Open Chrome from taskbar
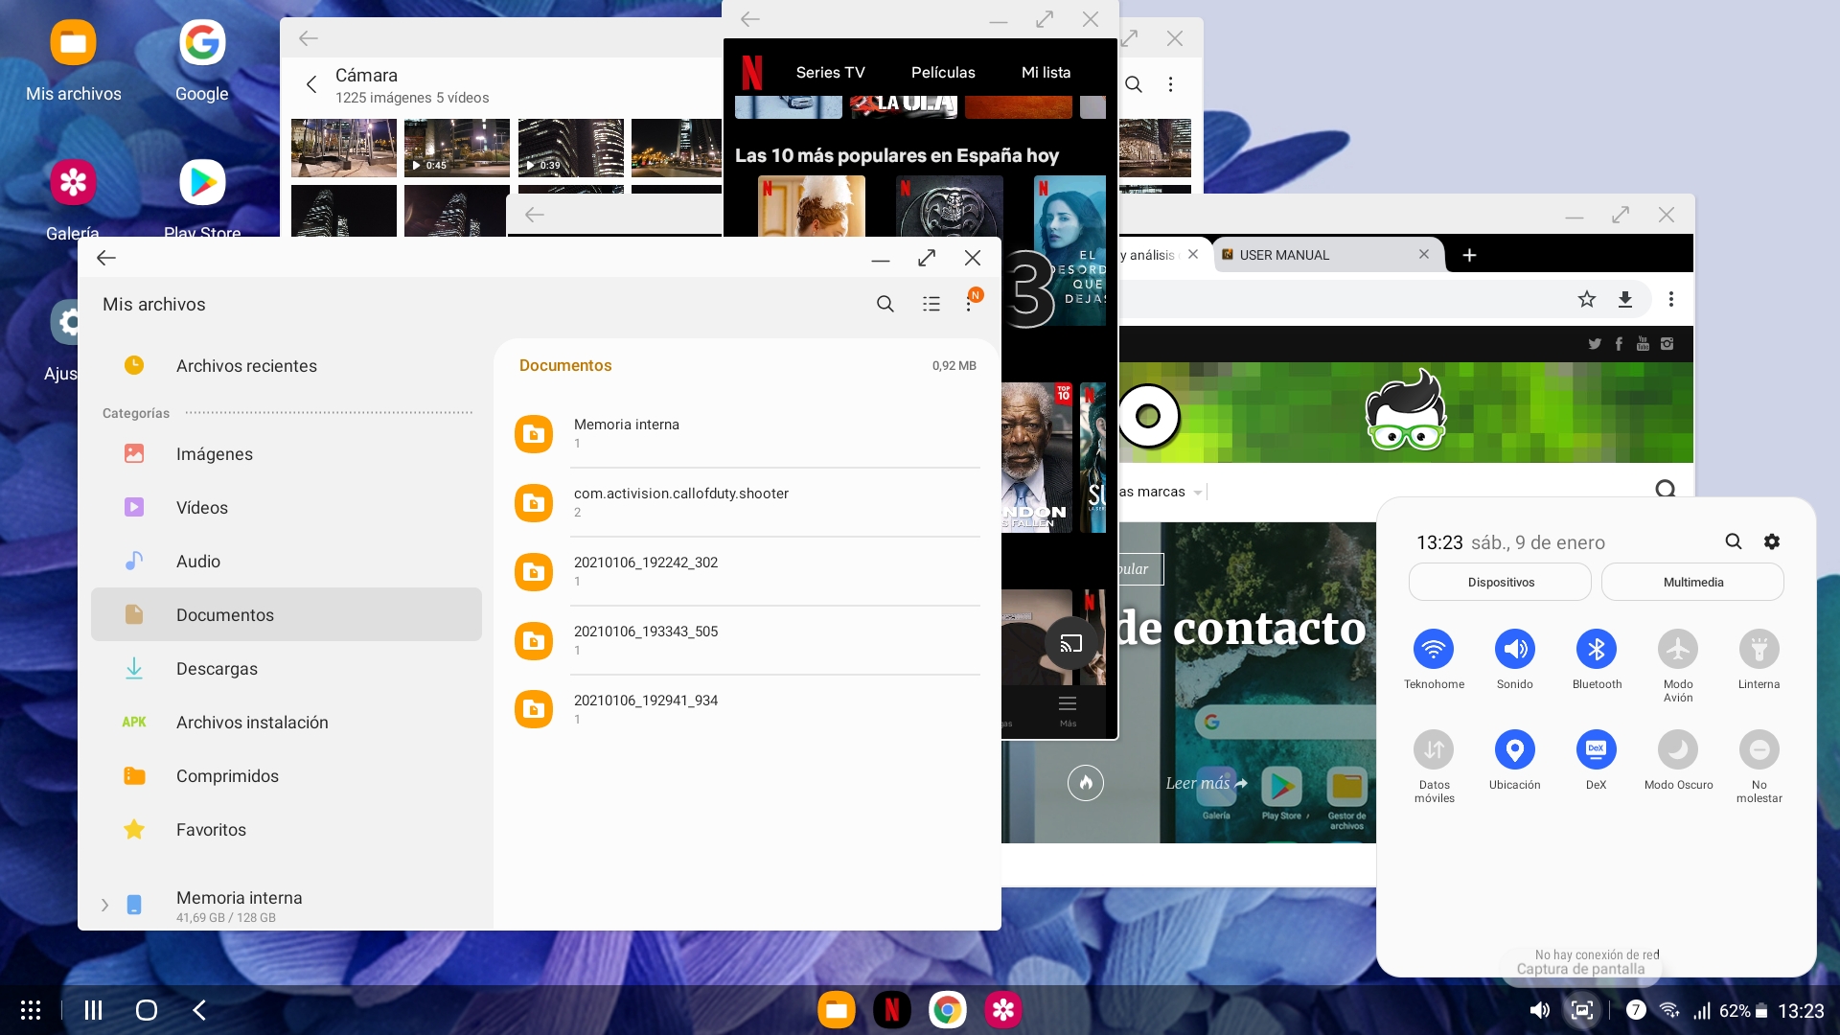 pyautogui.click(x=947, y=1010)
